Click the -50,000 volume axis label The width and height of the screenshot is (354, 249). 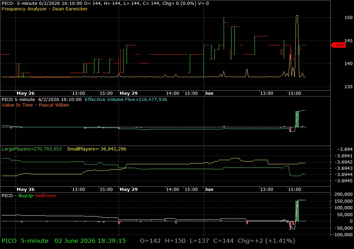pos(344,228)
